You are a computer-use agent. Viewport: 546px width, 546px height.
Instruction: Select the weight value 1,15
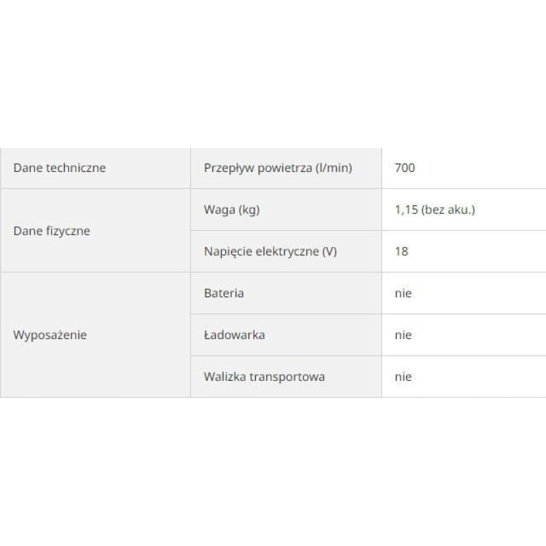407,210
